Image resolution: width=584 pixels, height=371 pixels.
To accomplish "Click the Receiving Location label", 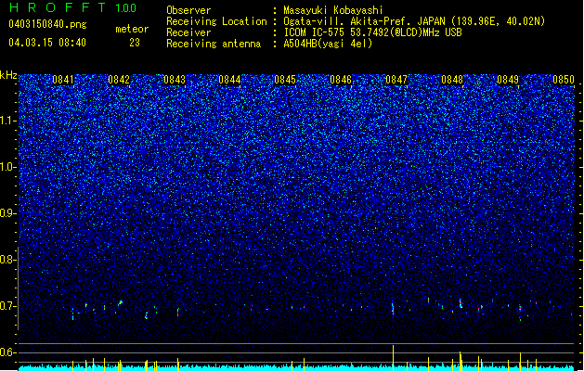I will tap(216, 21).
